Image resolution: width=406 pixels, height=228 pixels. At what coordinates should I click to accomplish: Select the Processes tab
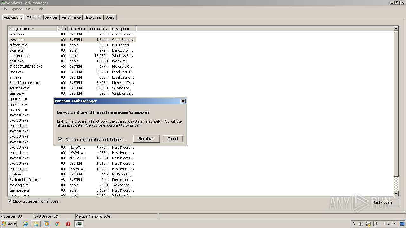coord(33,17)
